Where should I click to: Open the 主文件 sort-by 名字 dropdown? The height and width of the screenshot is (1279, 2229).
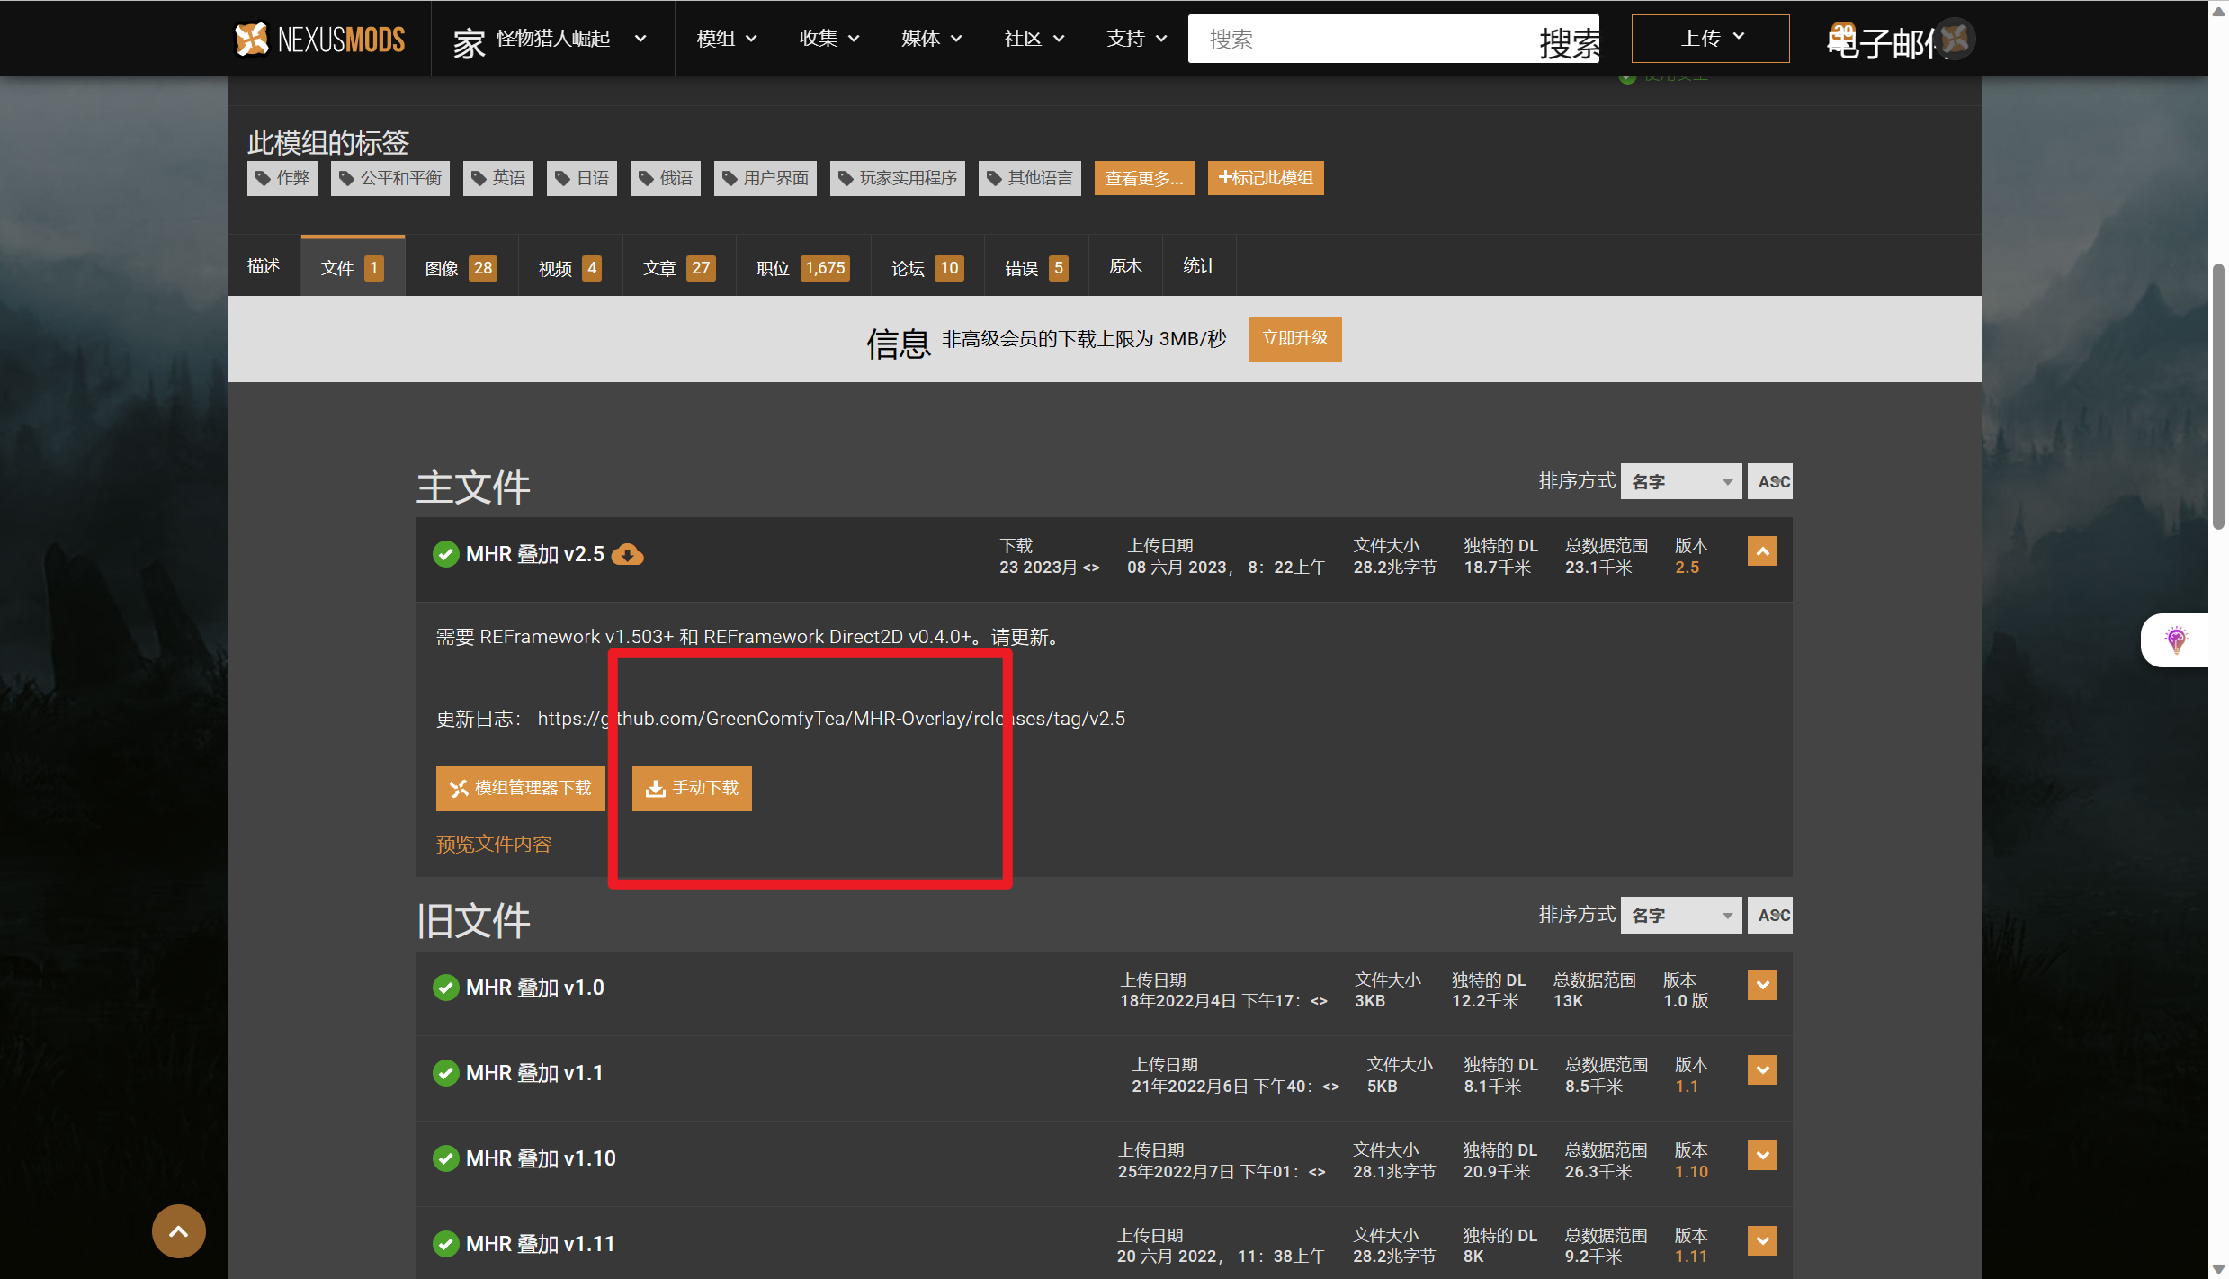coord(1680,481)
